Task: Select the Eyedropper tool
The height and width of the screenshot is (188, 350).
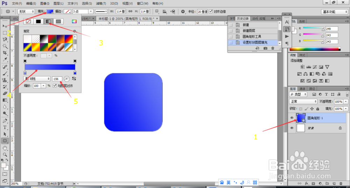Action: pyautogui.click(x=5, y=59)
